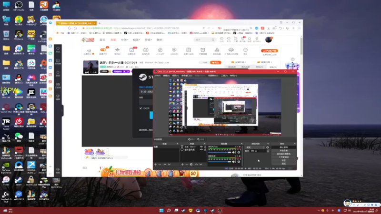Screen dimensions: 381x214
Task: Open transition properties gear beside transition dropdown
Action: tap(268, 147)
